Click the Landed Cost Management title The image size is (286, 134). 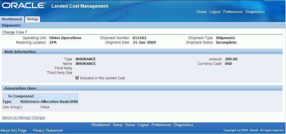(80, 6)
